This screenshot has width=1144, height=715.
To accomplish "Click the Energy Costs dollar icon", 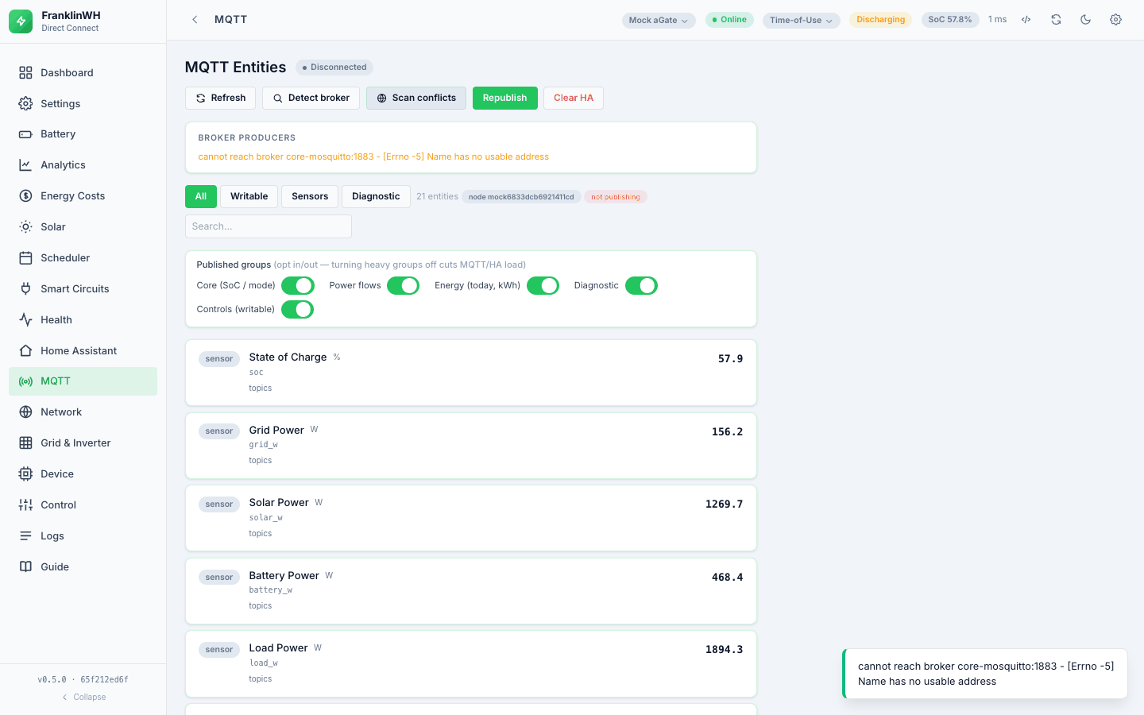I will [x=25, y=196].
